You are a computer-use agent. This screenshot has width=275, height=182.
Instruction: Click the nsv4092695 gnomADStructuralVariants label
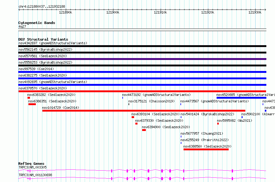tap(53, 82)
